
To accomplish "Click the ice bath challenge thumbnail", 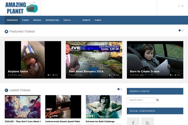I will [x=104, y=107].
